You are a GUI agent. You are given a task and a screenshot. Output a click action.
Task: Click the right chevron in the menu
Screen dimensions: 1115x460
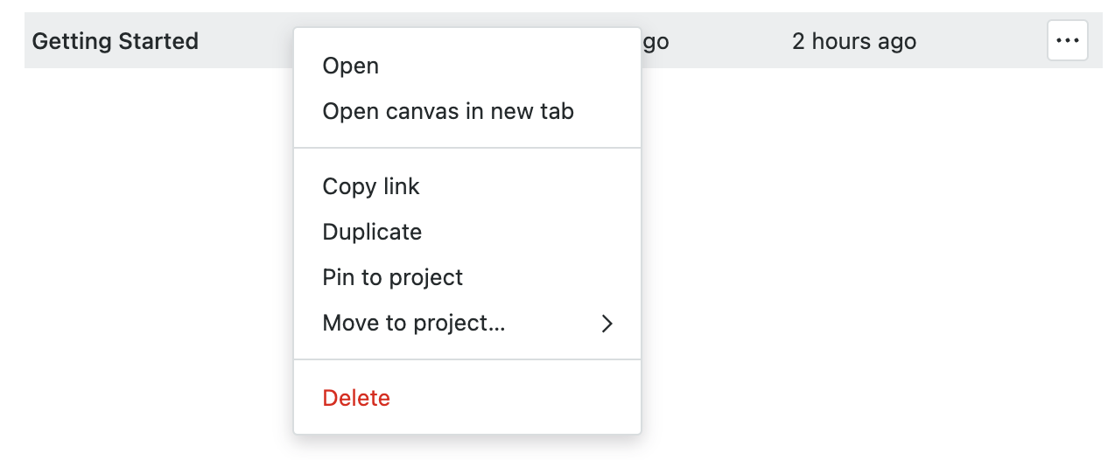click(607, 324)
